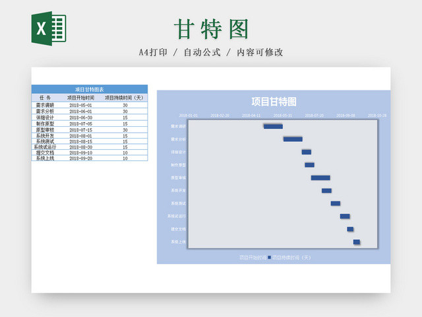Image resolution: width=422 pixels, height=317 pixels.
Task: Select the 任务 column header
Action: point(45,98)
